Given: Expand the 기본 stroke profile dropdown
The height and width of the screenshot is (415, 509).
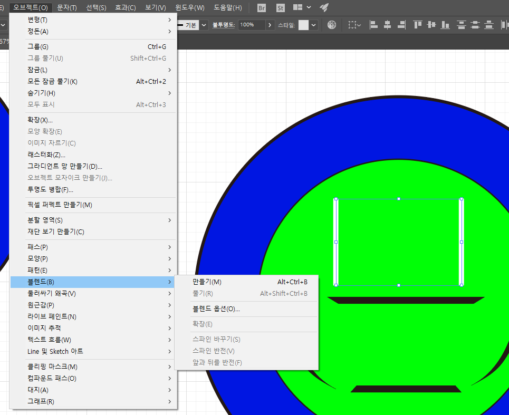Looking at the screenshot, I should click(204, 25).
